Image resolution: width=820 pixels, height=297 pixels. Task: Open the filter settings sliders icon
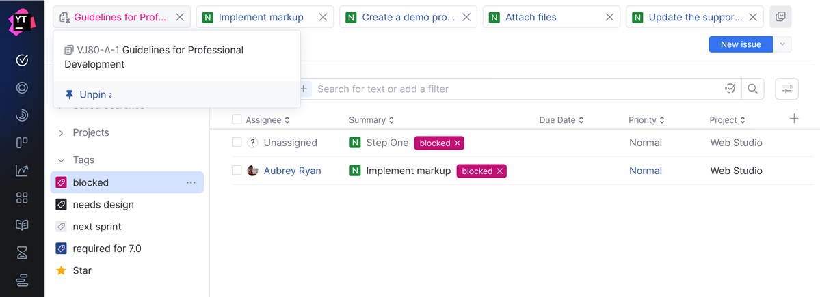tap(787, 89)
